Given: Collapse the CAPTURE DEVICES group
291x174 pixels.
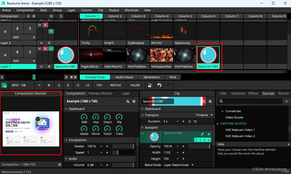Looking at the screenshot, I should point(217,124).
